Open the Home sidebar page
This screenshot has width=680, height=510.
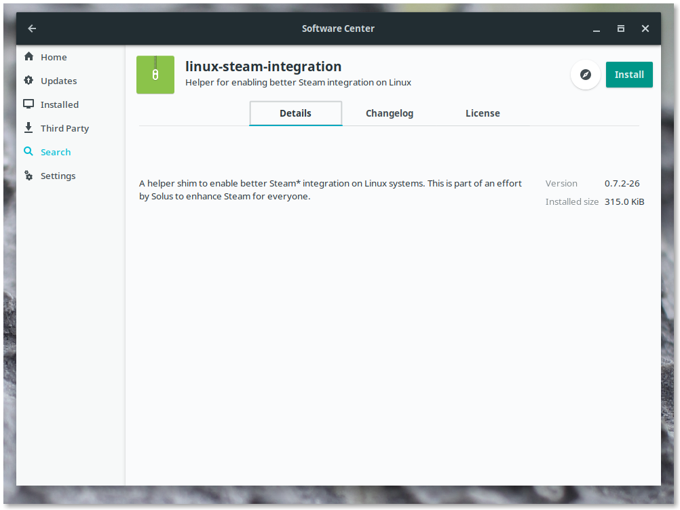(x=71, y=57)
